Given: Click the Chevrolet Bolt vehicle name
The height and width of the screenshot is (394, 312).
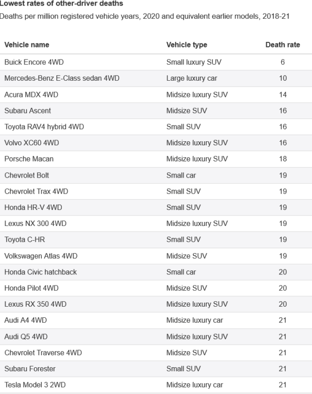Looking at the screenshot, I should pyautogui.click(x=27, y=175).
